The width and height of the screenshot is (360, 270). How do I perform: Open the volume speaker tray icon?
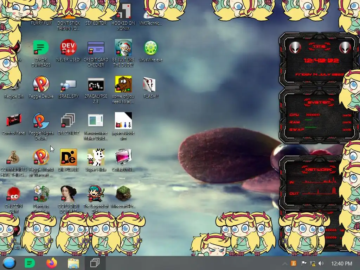[321, 263]
